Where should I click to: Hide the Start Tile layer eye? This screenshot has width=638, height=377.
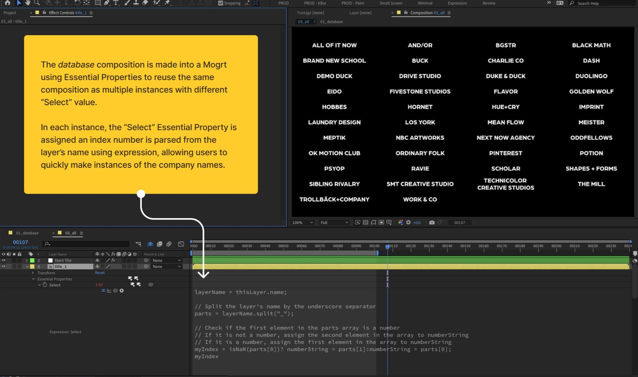click(3, 260)
